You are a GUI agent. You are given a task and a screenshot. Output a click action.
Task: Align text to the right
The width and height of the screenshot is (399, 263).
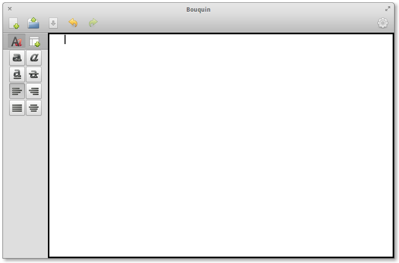tap(34, 91)
